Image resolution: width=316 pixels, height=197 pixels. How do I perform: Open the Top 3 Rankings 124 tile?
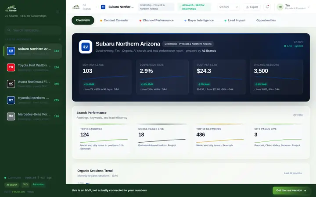pyautogui.click(x=104, y=138)
